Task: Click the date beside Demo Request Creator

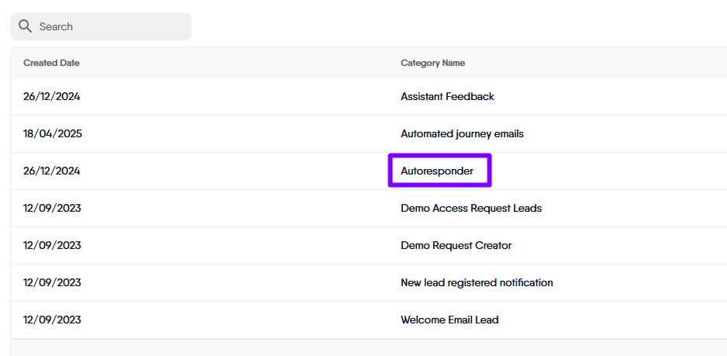Action: tap(52, 246)
